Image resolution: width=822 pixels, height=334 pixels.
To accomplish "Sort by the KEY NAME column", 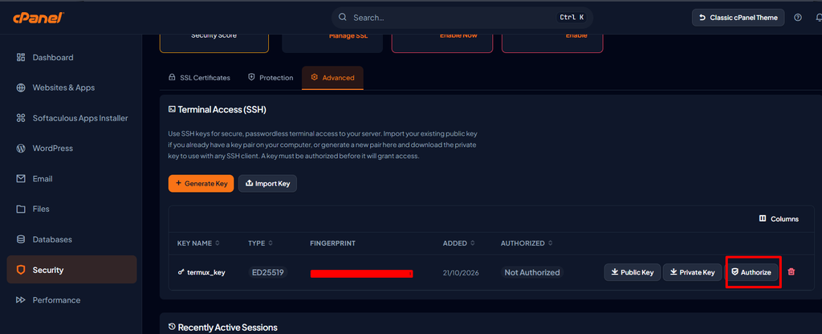I will 198,243.
